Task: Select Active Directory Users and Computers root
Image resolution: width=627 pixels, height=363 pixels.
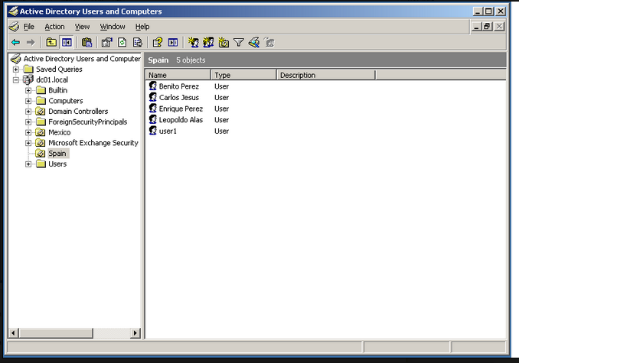Action: [x=82, y=59]
